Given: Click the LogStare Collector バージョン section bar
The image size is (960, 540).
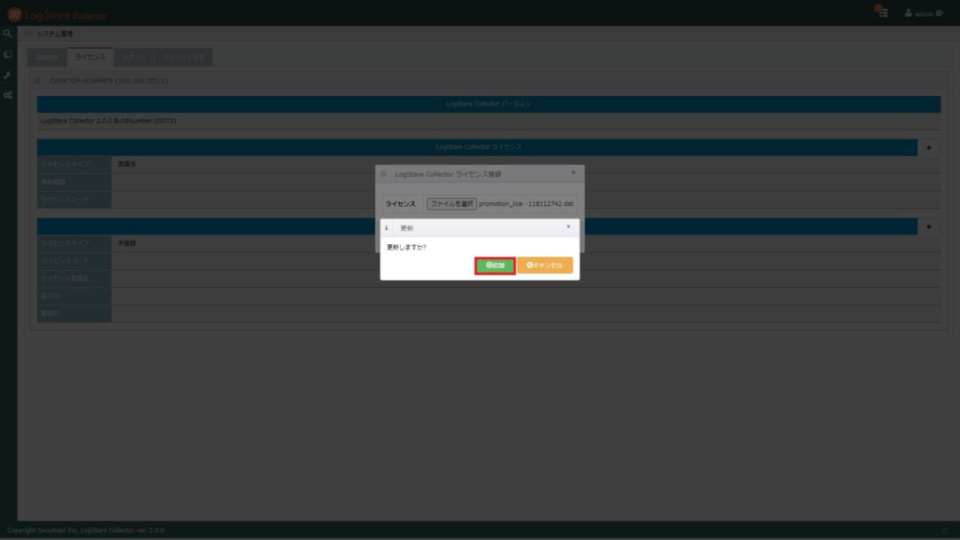Looking at the screenshot, I should click(489, 104).
